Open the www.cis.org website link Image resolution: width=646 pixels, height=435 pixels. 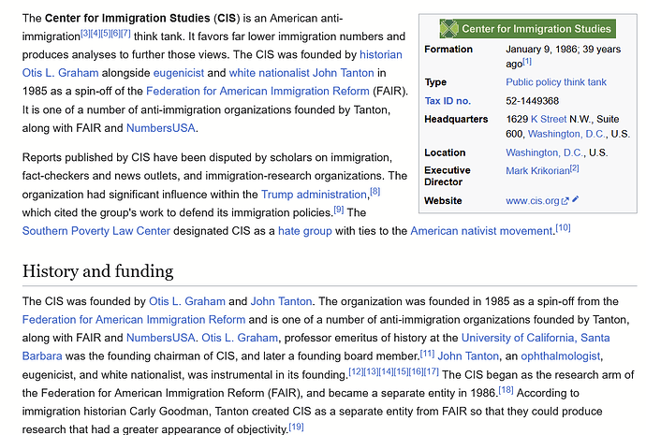point(537,201)
